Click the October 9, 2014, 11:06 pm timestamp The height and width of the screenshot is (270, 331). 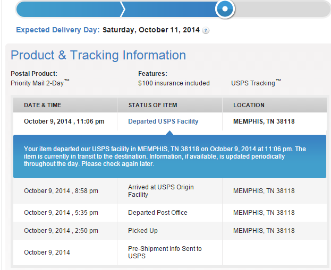64,121
